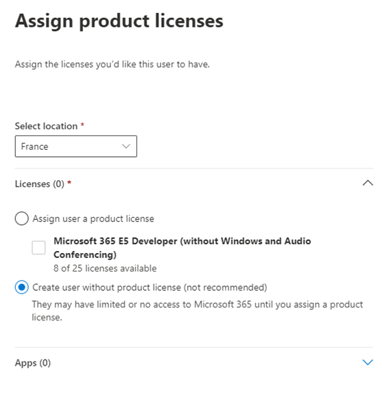Click the chevron arrow inside the France combo box
Screen dimensions: 391x396
tap(126, 146)
